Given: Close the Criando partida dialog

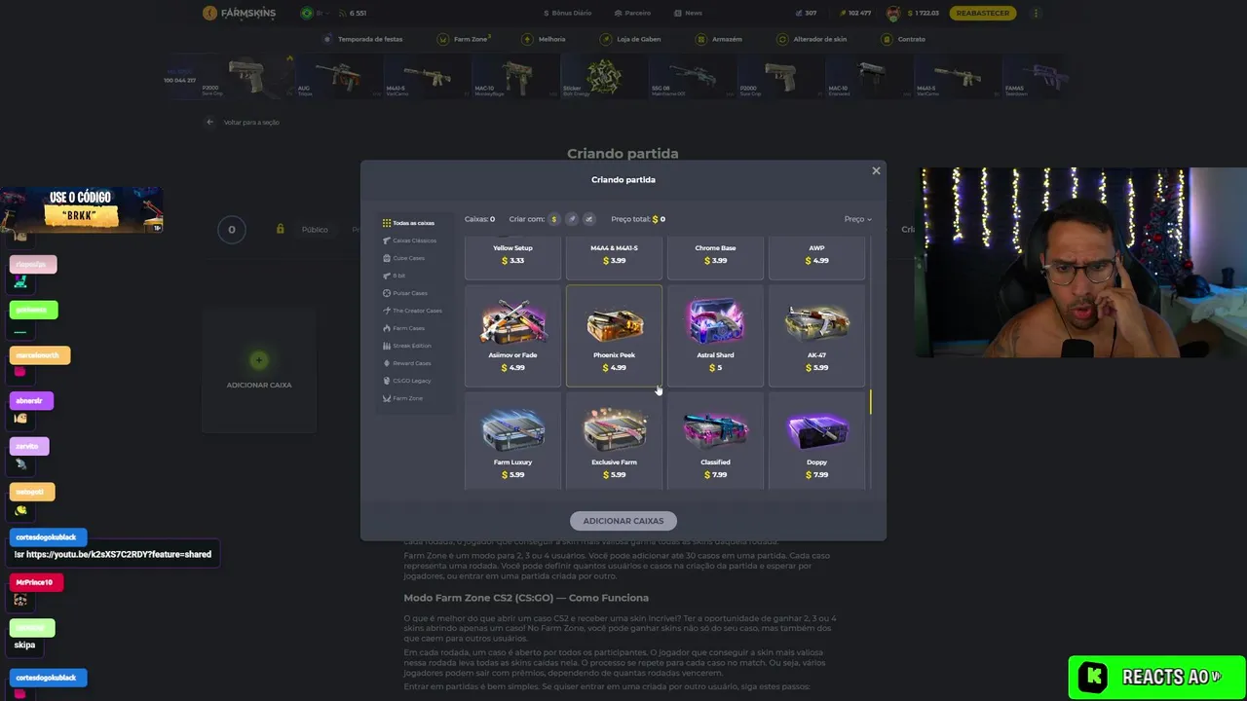Looking at the screenshot, I should pos(876,170).
